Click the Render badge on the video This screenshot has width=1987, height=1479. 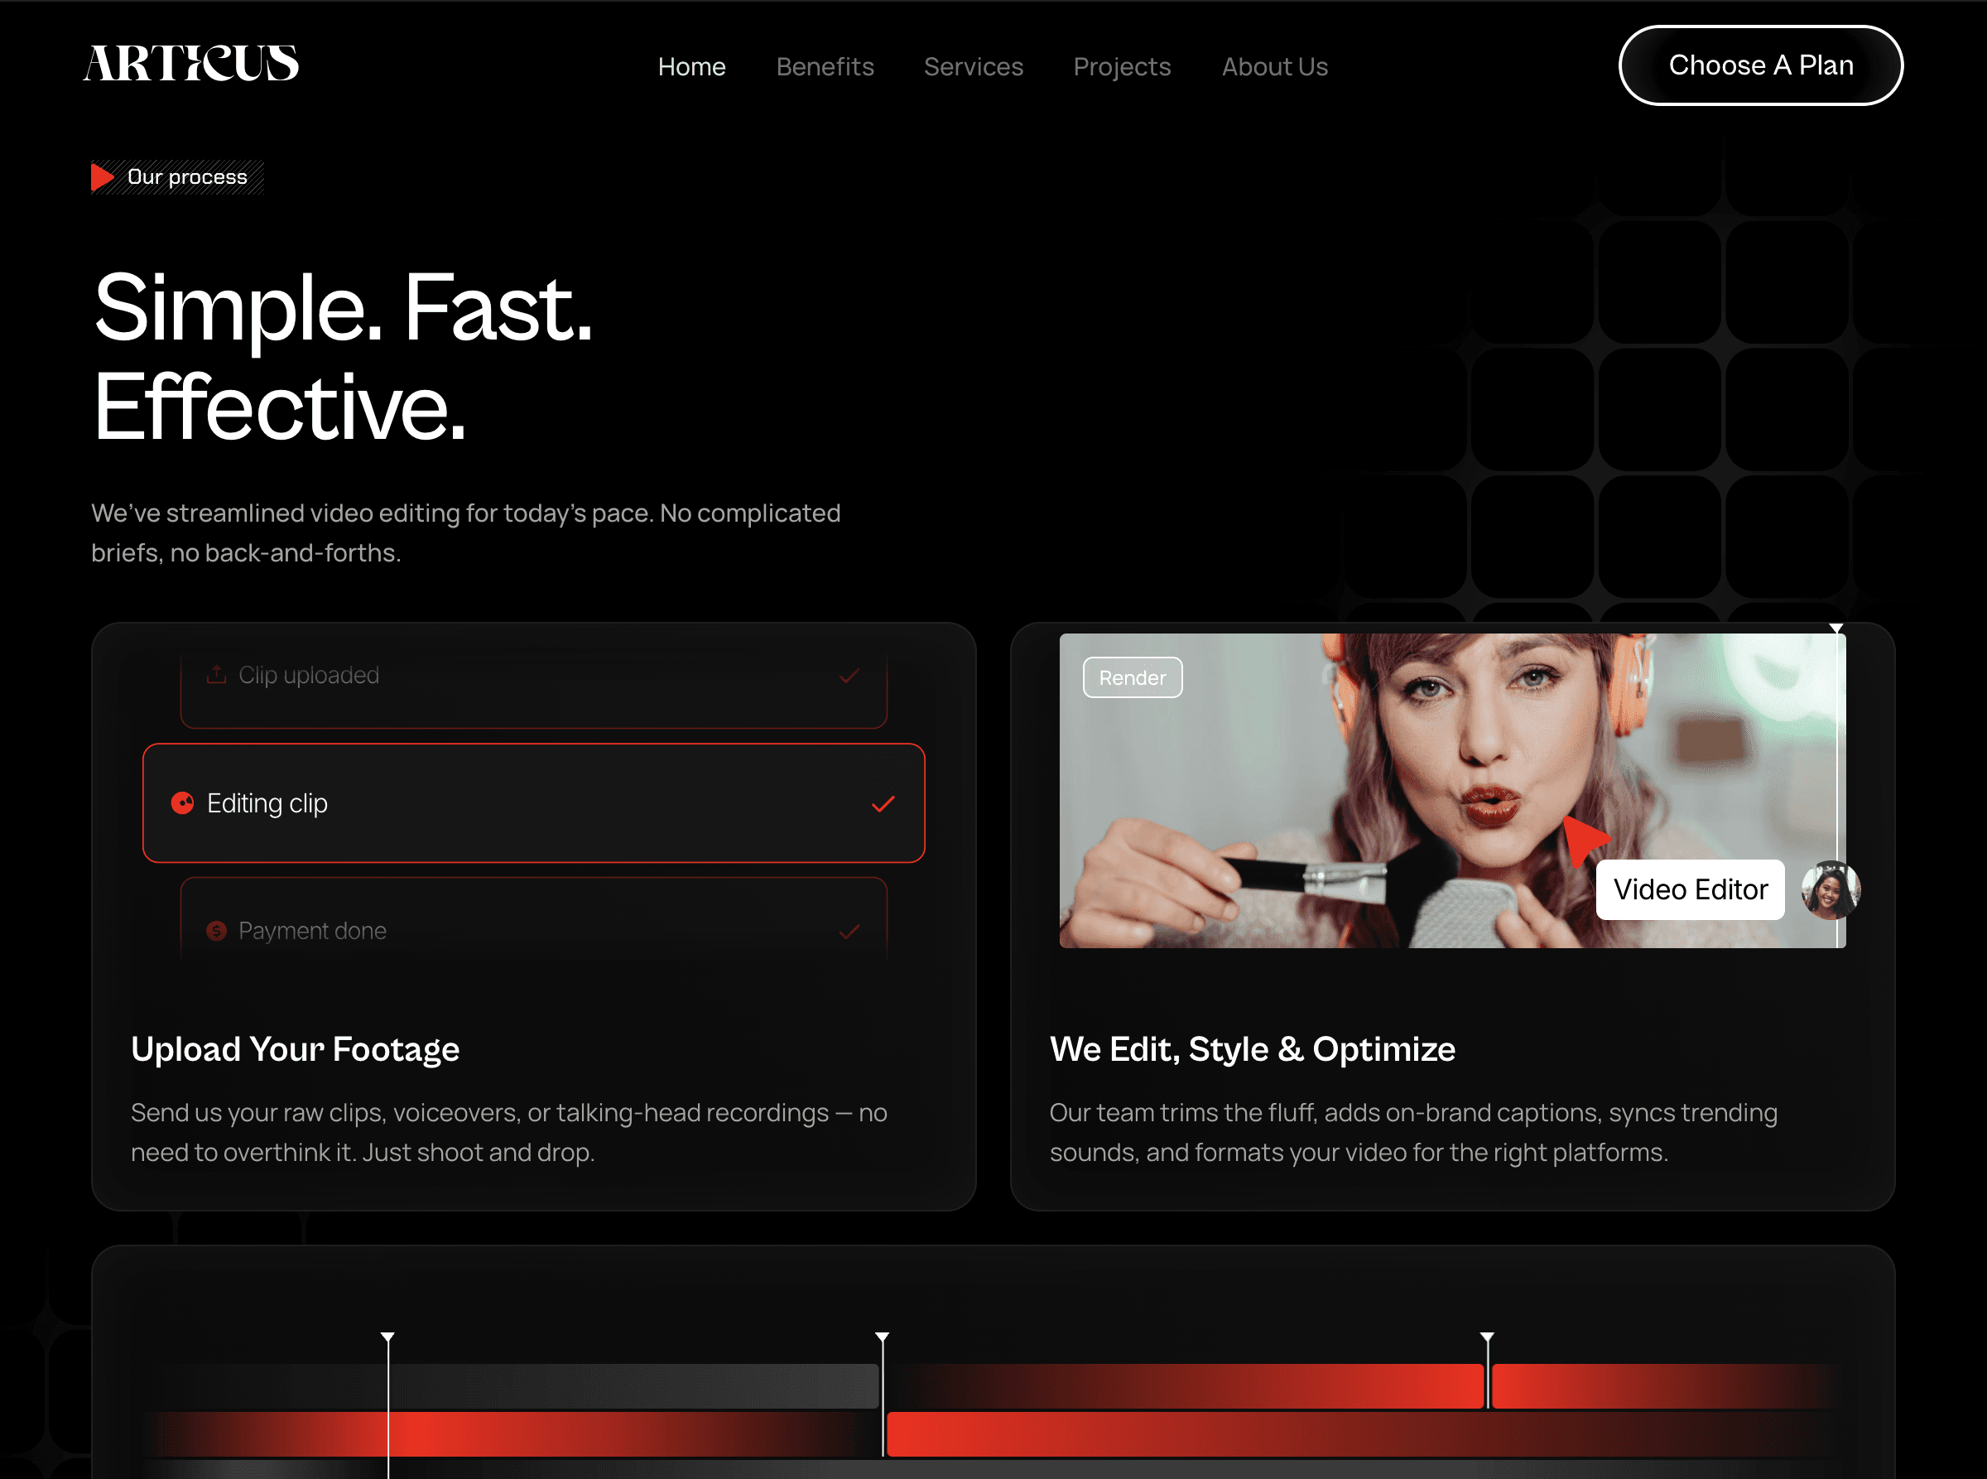coord(1133,677)
